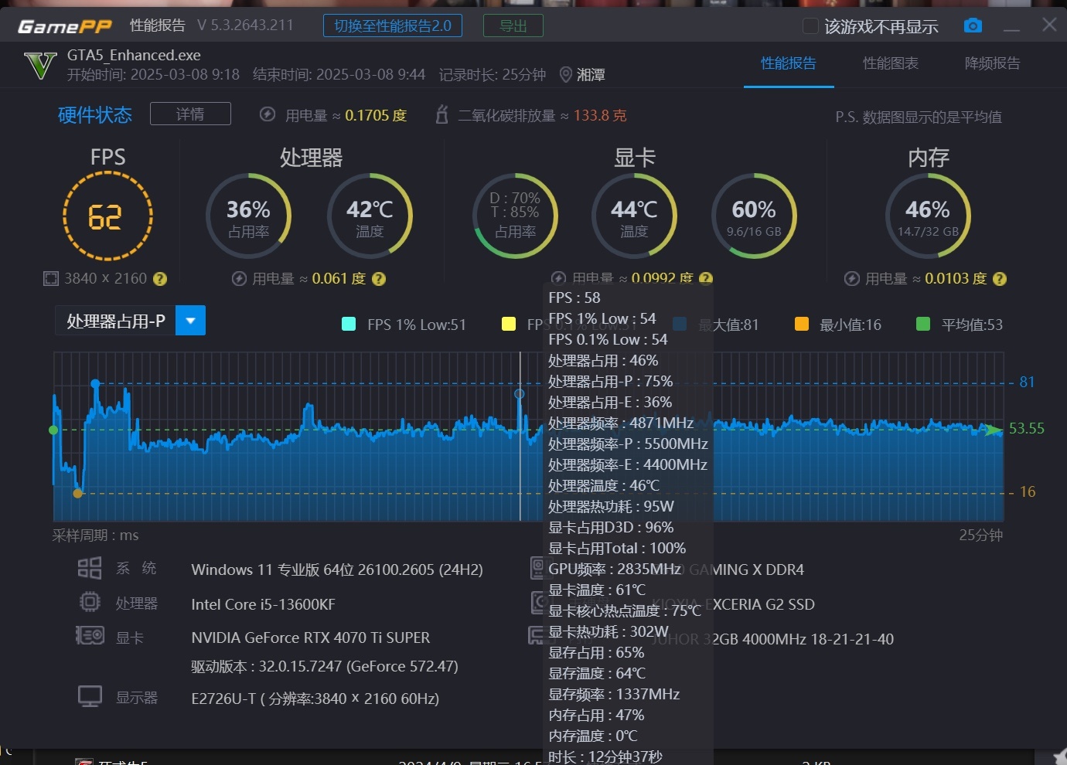The height and width of the screenshot is (765, 1067).
Task: Click the 处理器热功耗 : 95W tooltip row
Action: pos(611,506)
